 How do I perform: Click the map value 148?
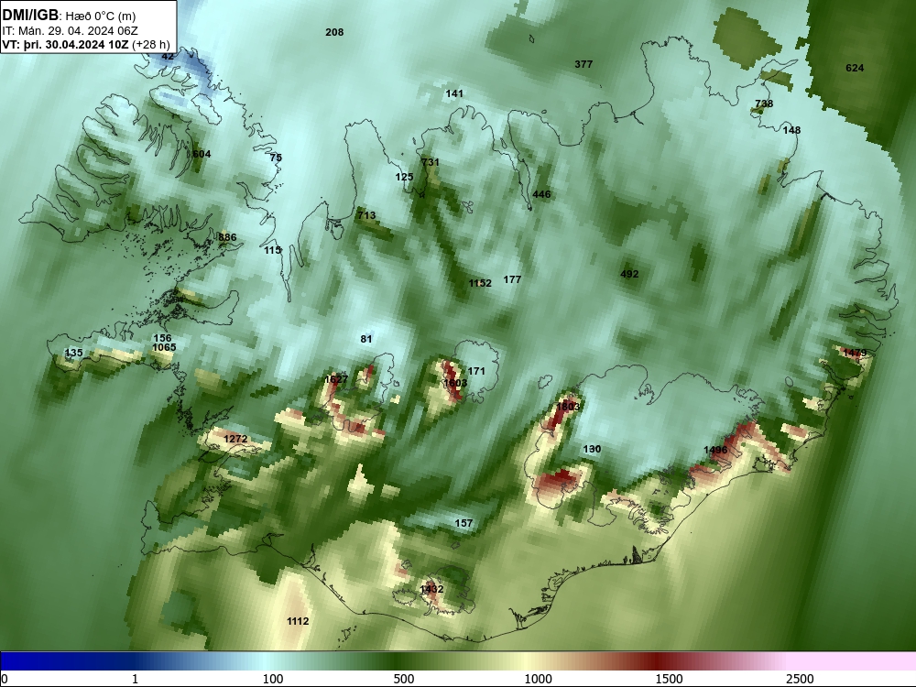(791, 130)
